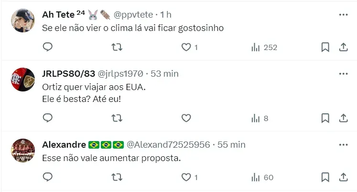Bookmark the tweet from @ppvtete

click(325, 47)
